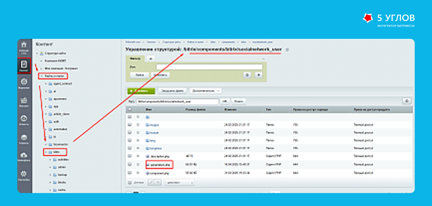Click the edit pencil icon below table
Viewport: 432px width, 206px height.
pyautogui.click(x=151, y=182)
